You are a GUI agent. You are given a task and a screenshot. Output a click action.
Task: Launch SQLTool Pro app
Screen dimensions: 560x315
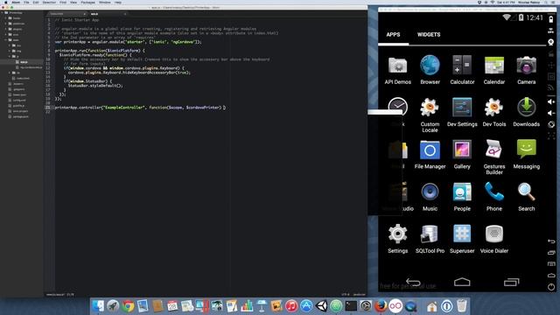click(x=430, y=239)
